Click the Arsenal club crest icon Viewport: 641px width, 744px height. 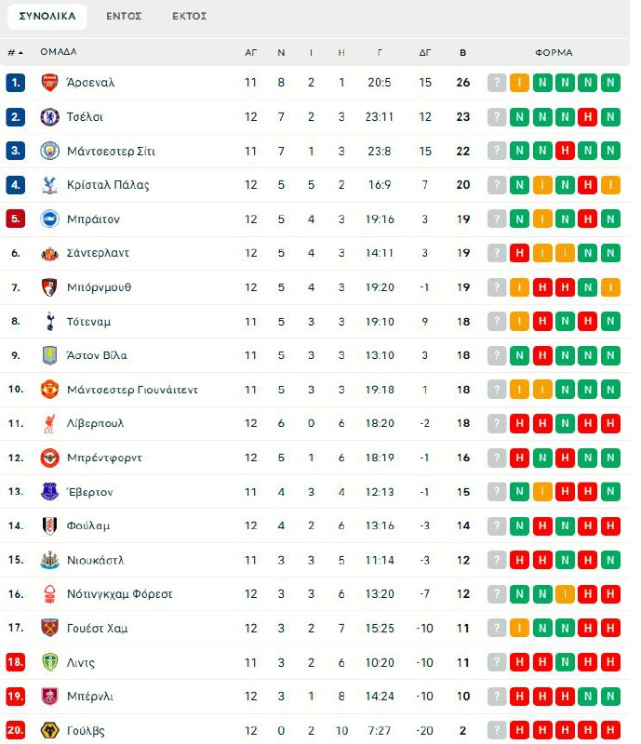[x=49, y=83]
